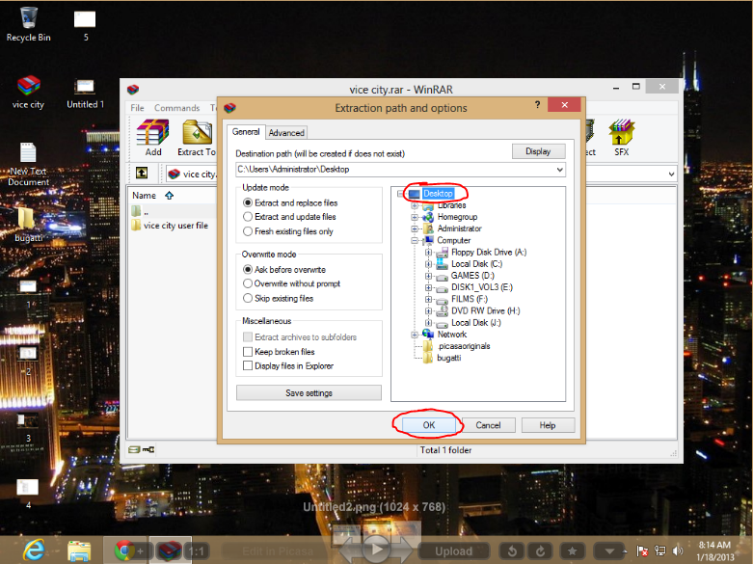Select bugatti folder in the tree
This screenshot has width=753, height=564.
pyautogui.click(x=448, y=358)
